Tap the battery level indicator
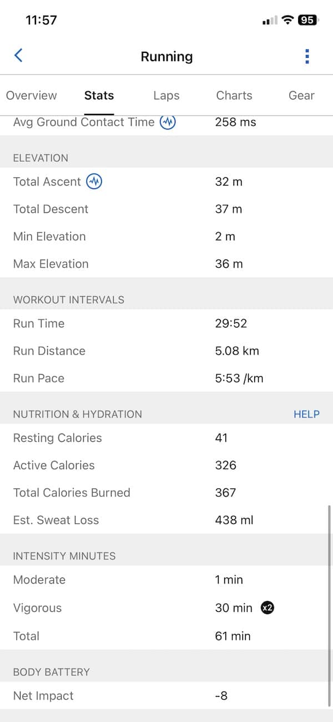 [307, 20]
